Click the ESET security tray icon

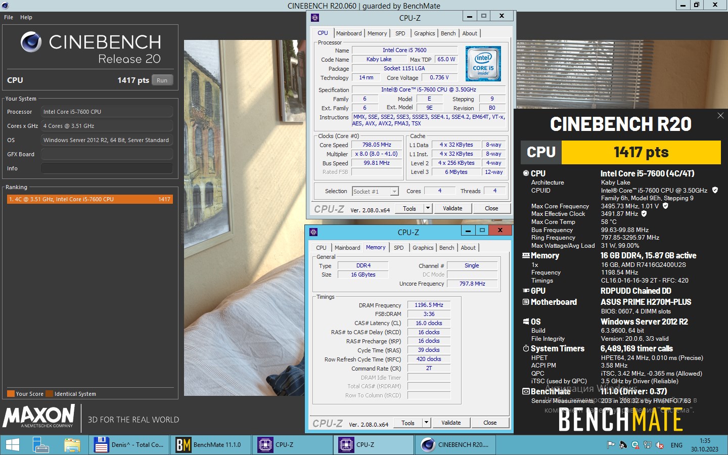(635, 445)
